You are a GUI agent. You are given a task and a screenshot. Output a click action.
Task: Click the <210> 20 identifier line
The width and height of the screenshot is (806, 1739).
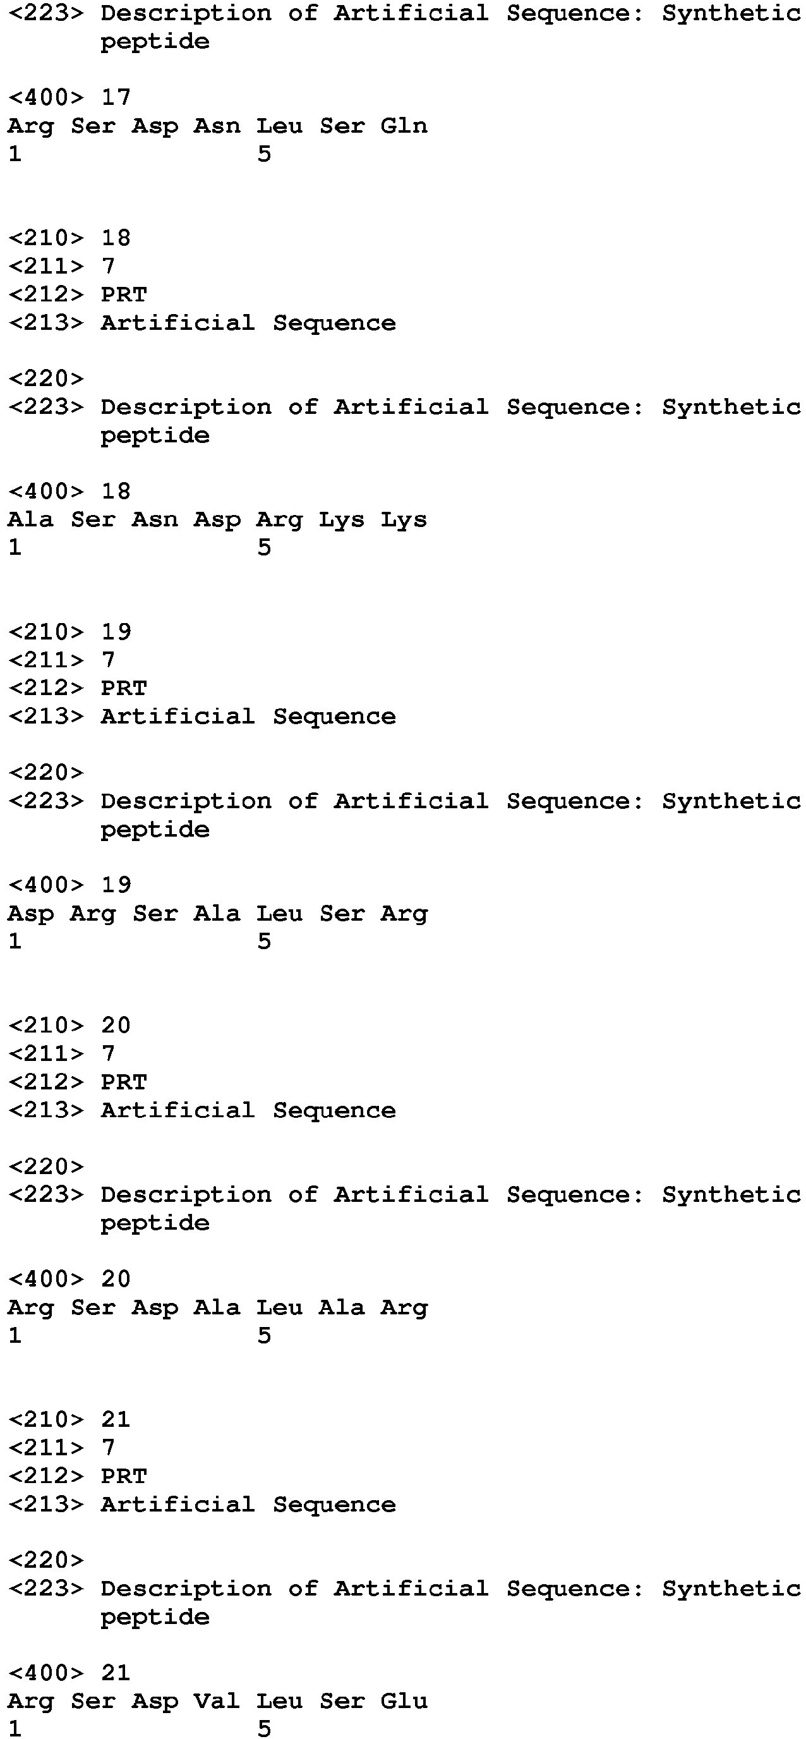point(69,1026)
